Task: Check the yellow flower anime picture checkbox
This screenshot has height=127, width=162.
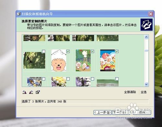Action: click(x=68, y=79)
